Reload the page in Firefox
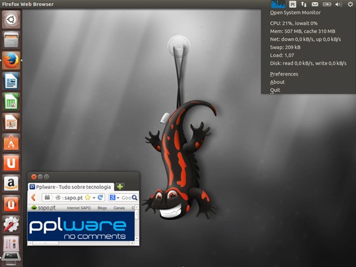The height and width of the screenshot is (267, 356). point(100,197)
